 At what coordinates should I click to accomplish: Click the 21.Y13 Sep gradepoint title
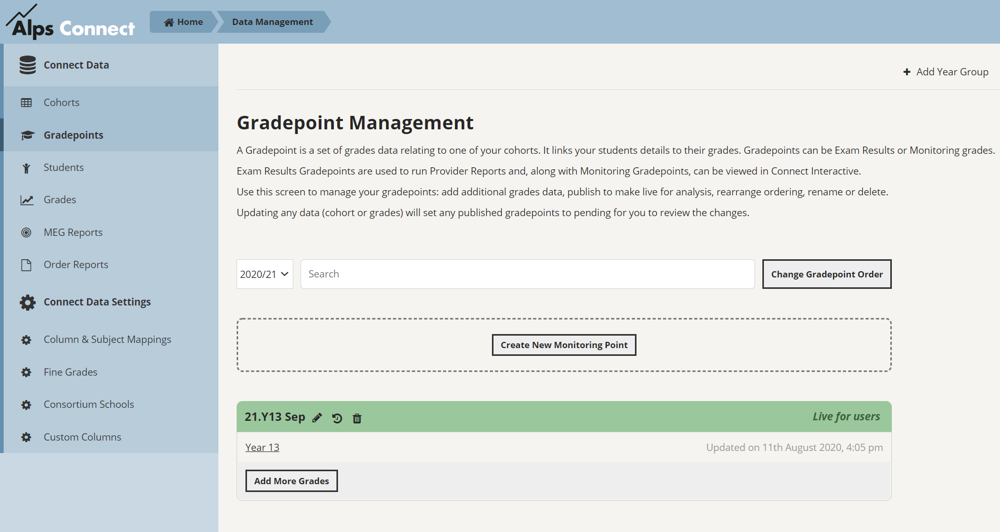pos(275,417)
